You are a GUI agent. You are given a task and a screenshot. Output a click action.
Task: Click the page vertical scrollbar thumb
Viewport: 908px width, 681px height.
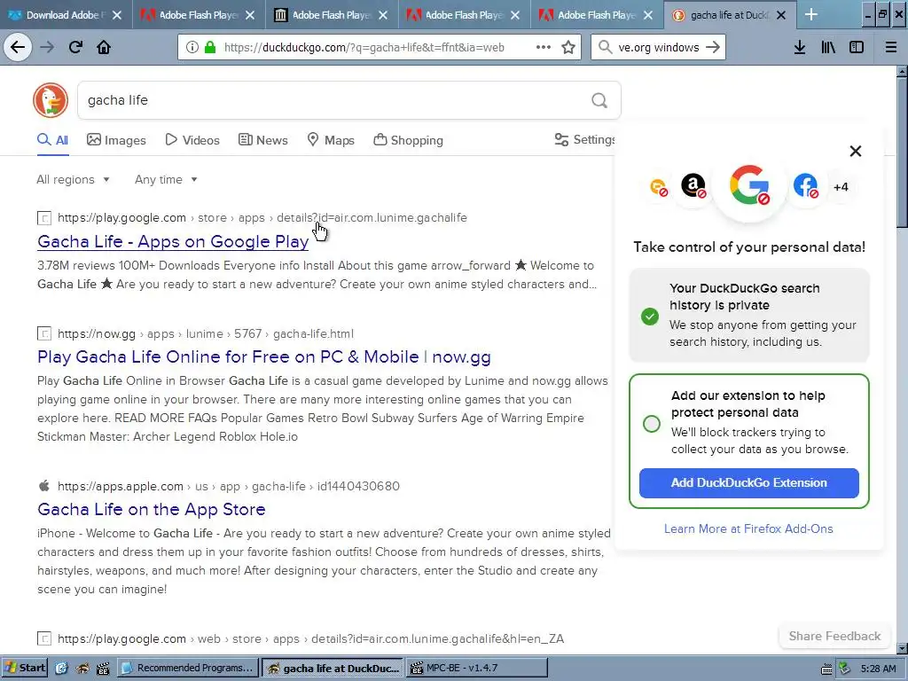coord(902,153)
